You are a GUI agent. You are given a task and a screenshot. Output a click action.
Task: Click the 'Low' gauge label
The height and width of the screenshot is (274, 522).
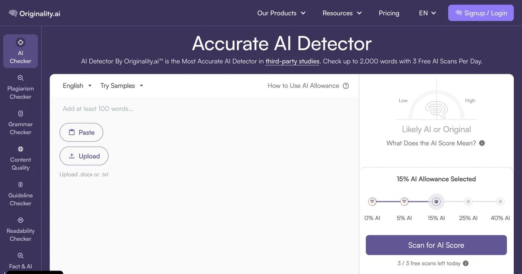pyautogui.click(x=403, y=100)
